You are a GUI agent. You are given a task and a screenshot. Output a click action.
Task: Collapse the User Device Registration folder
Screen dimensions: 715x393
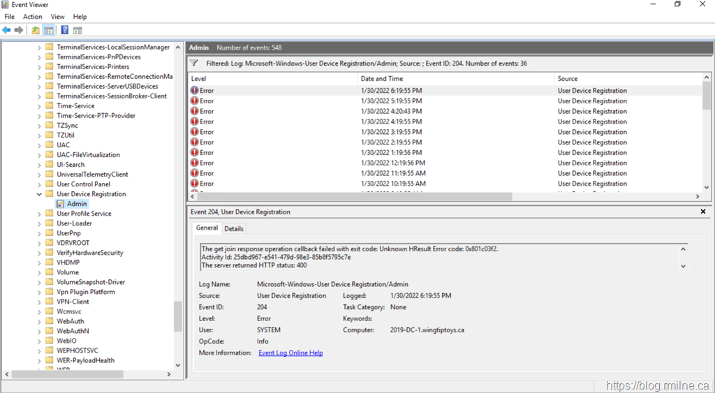39,194
